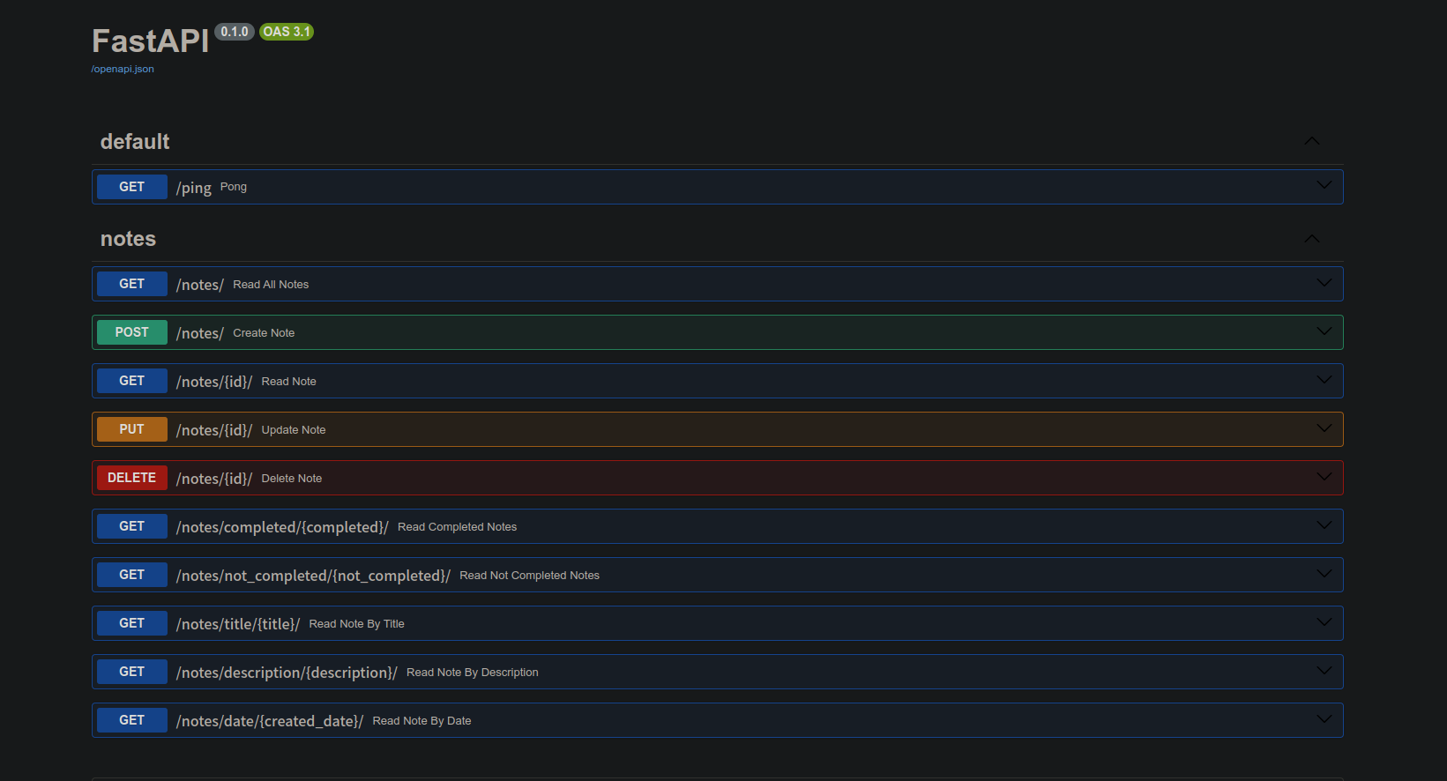This screenshot has width=1447, height=781.
Task: Click the 'Read All Notes' summary text
Action: pyautogui.click(x=271, y=285)
